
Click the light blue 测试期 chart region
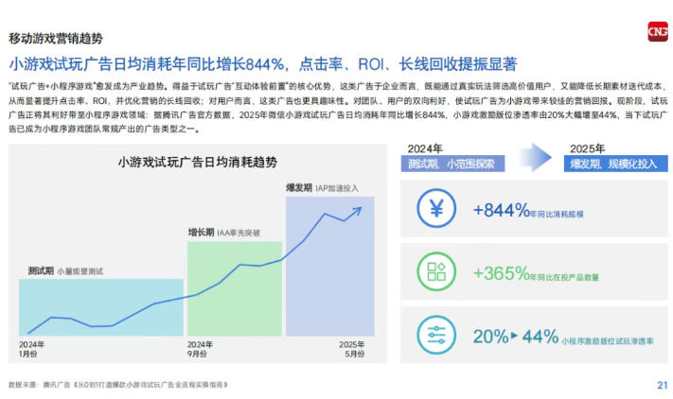click(99, 303)
